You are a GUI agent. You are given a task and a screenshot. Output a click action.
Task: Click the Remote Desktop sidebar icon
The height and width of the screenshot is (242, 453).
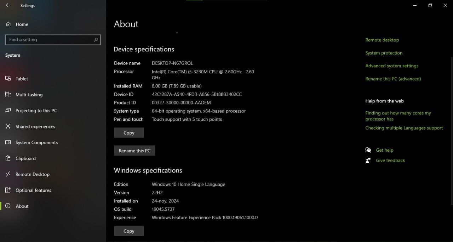point(8,174)
